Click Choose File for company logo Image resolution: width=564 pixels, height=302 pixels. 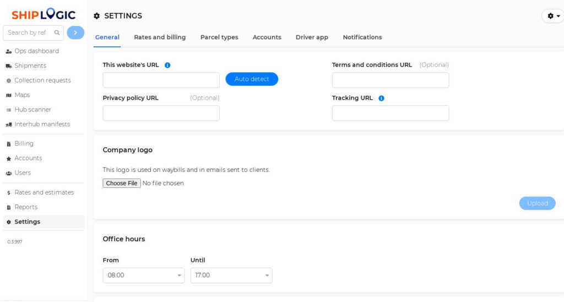click(x=122, y=183)
